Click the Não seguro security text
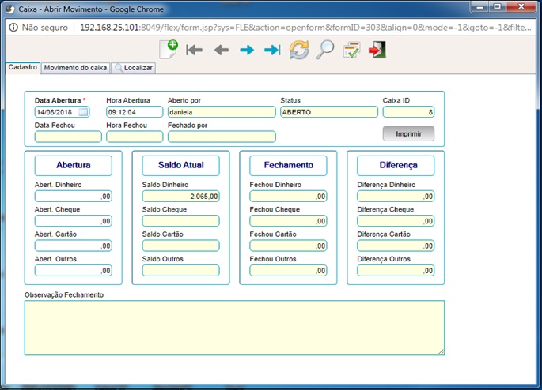This screenshot has height=390, width=542. [x=45, y=28]
